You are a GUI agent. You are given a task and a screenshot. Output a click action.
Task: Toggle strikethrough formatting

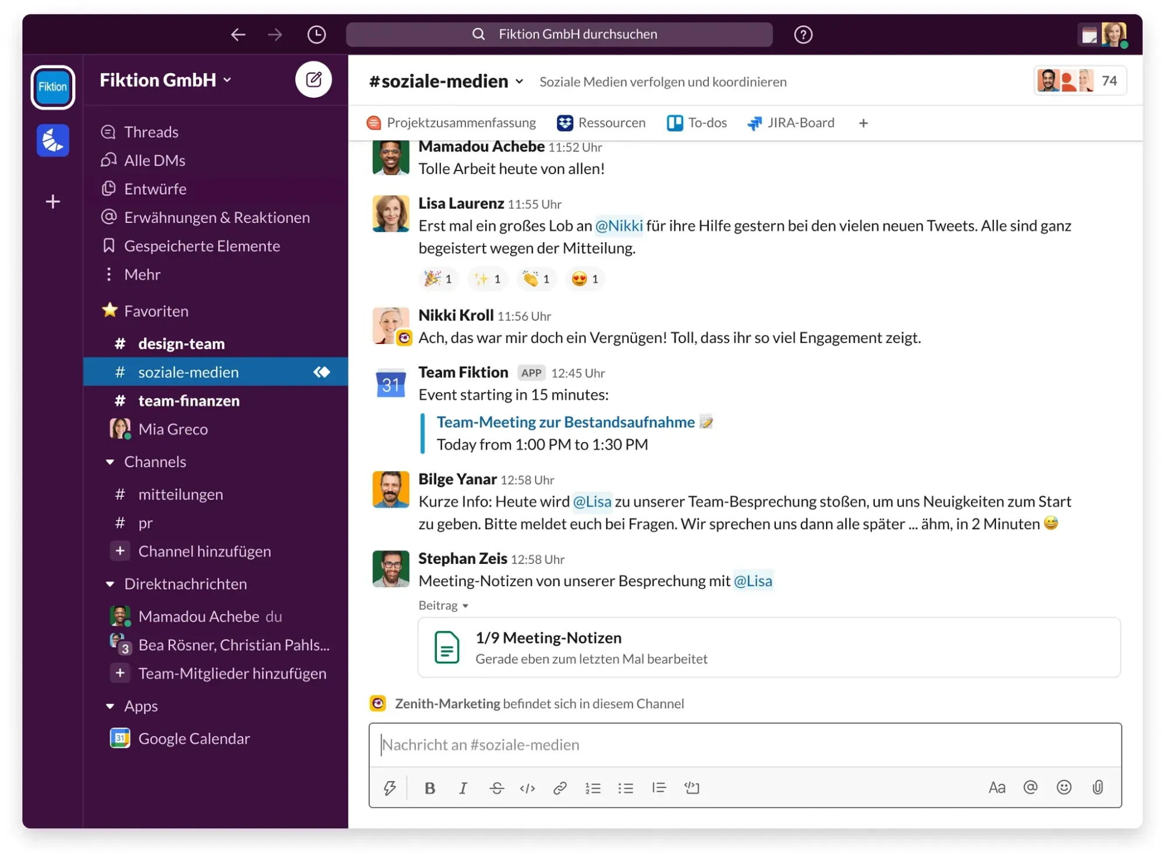pos(496,788)
